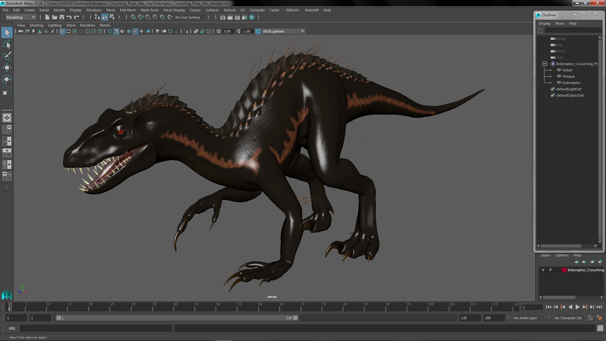Open the Layers menu in layer editor
The image size is (606, 341).
tap(546, 255)
